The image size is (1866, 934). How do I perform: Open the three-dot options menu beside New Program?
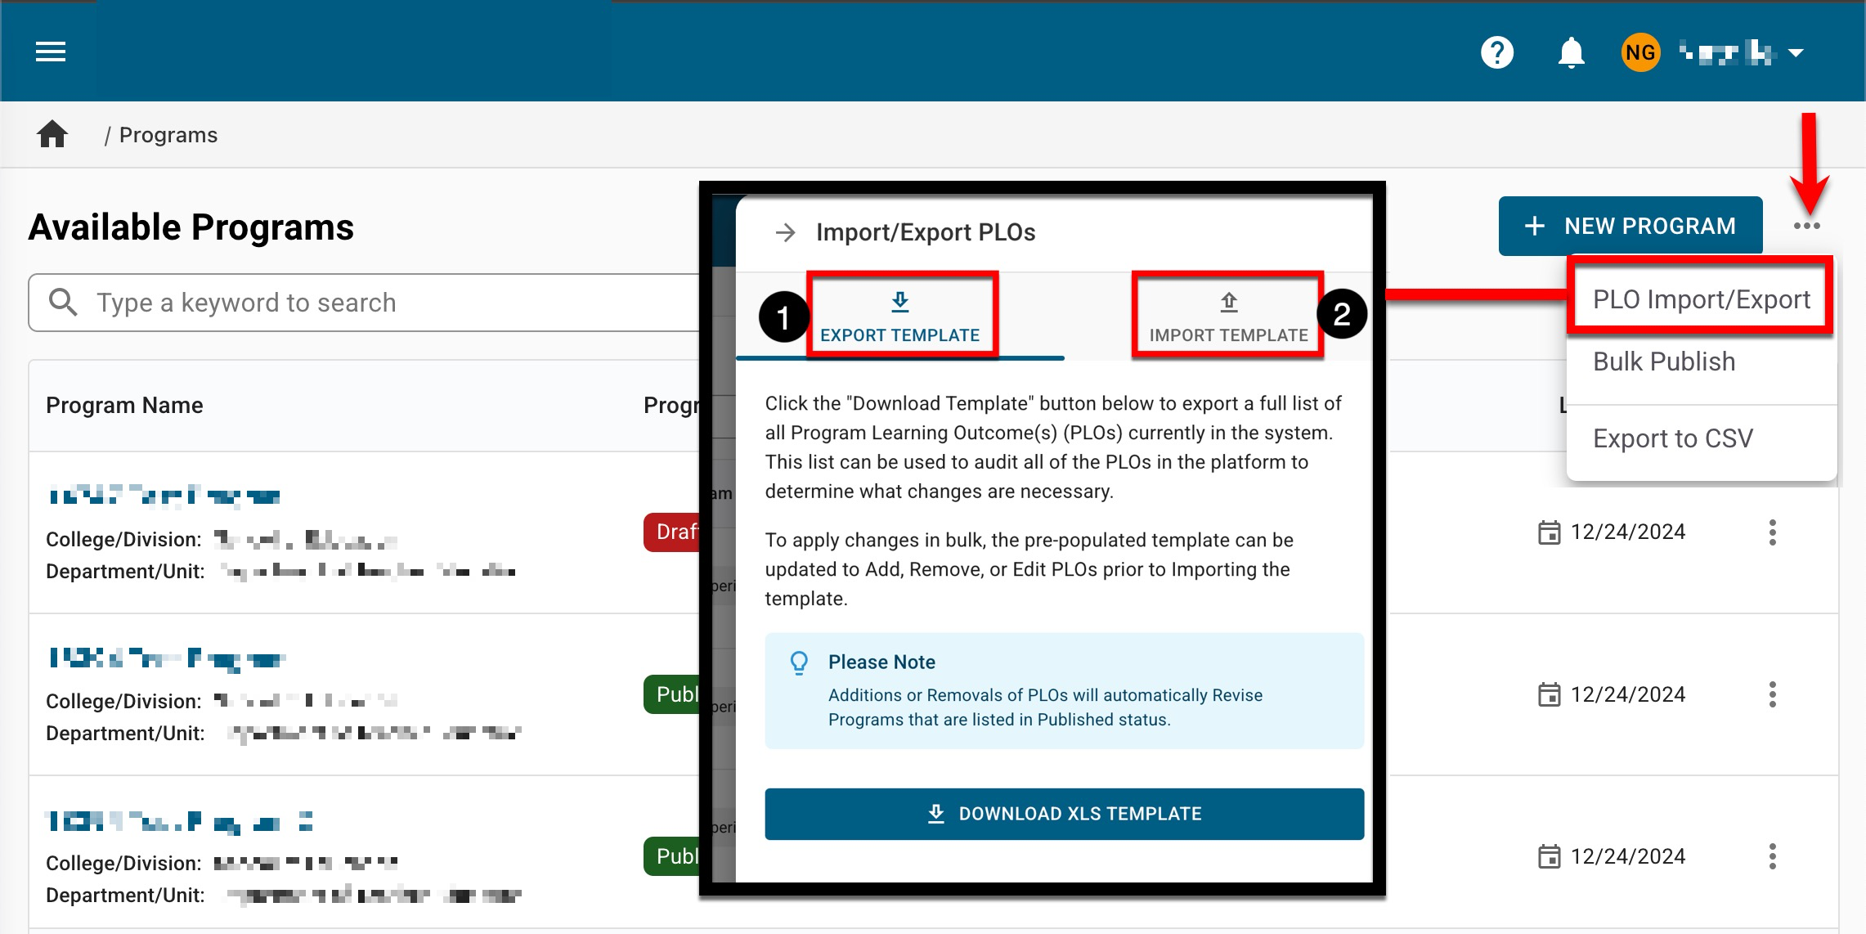point(1806,226)
